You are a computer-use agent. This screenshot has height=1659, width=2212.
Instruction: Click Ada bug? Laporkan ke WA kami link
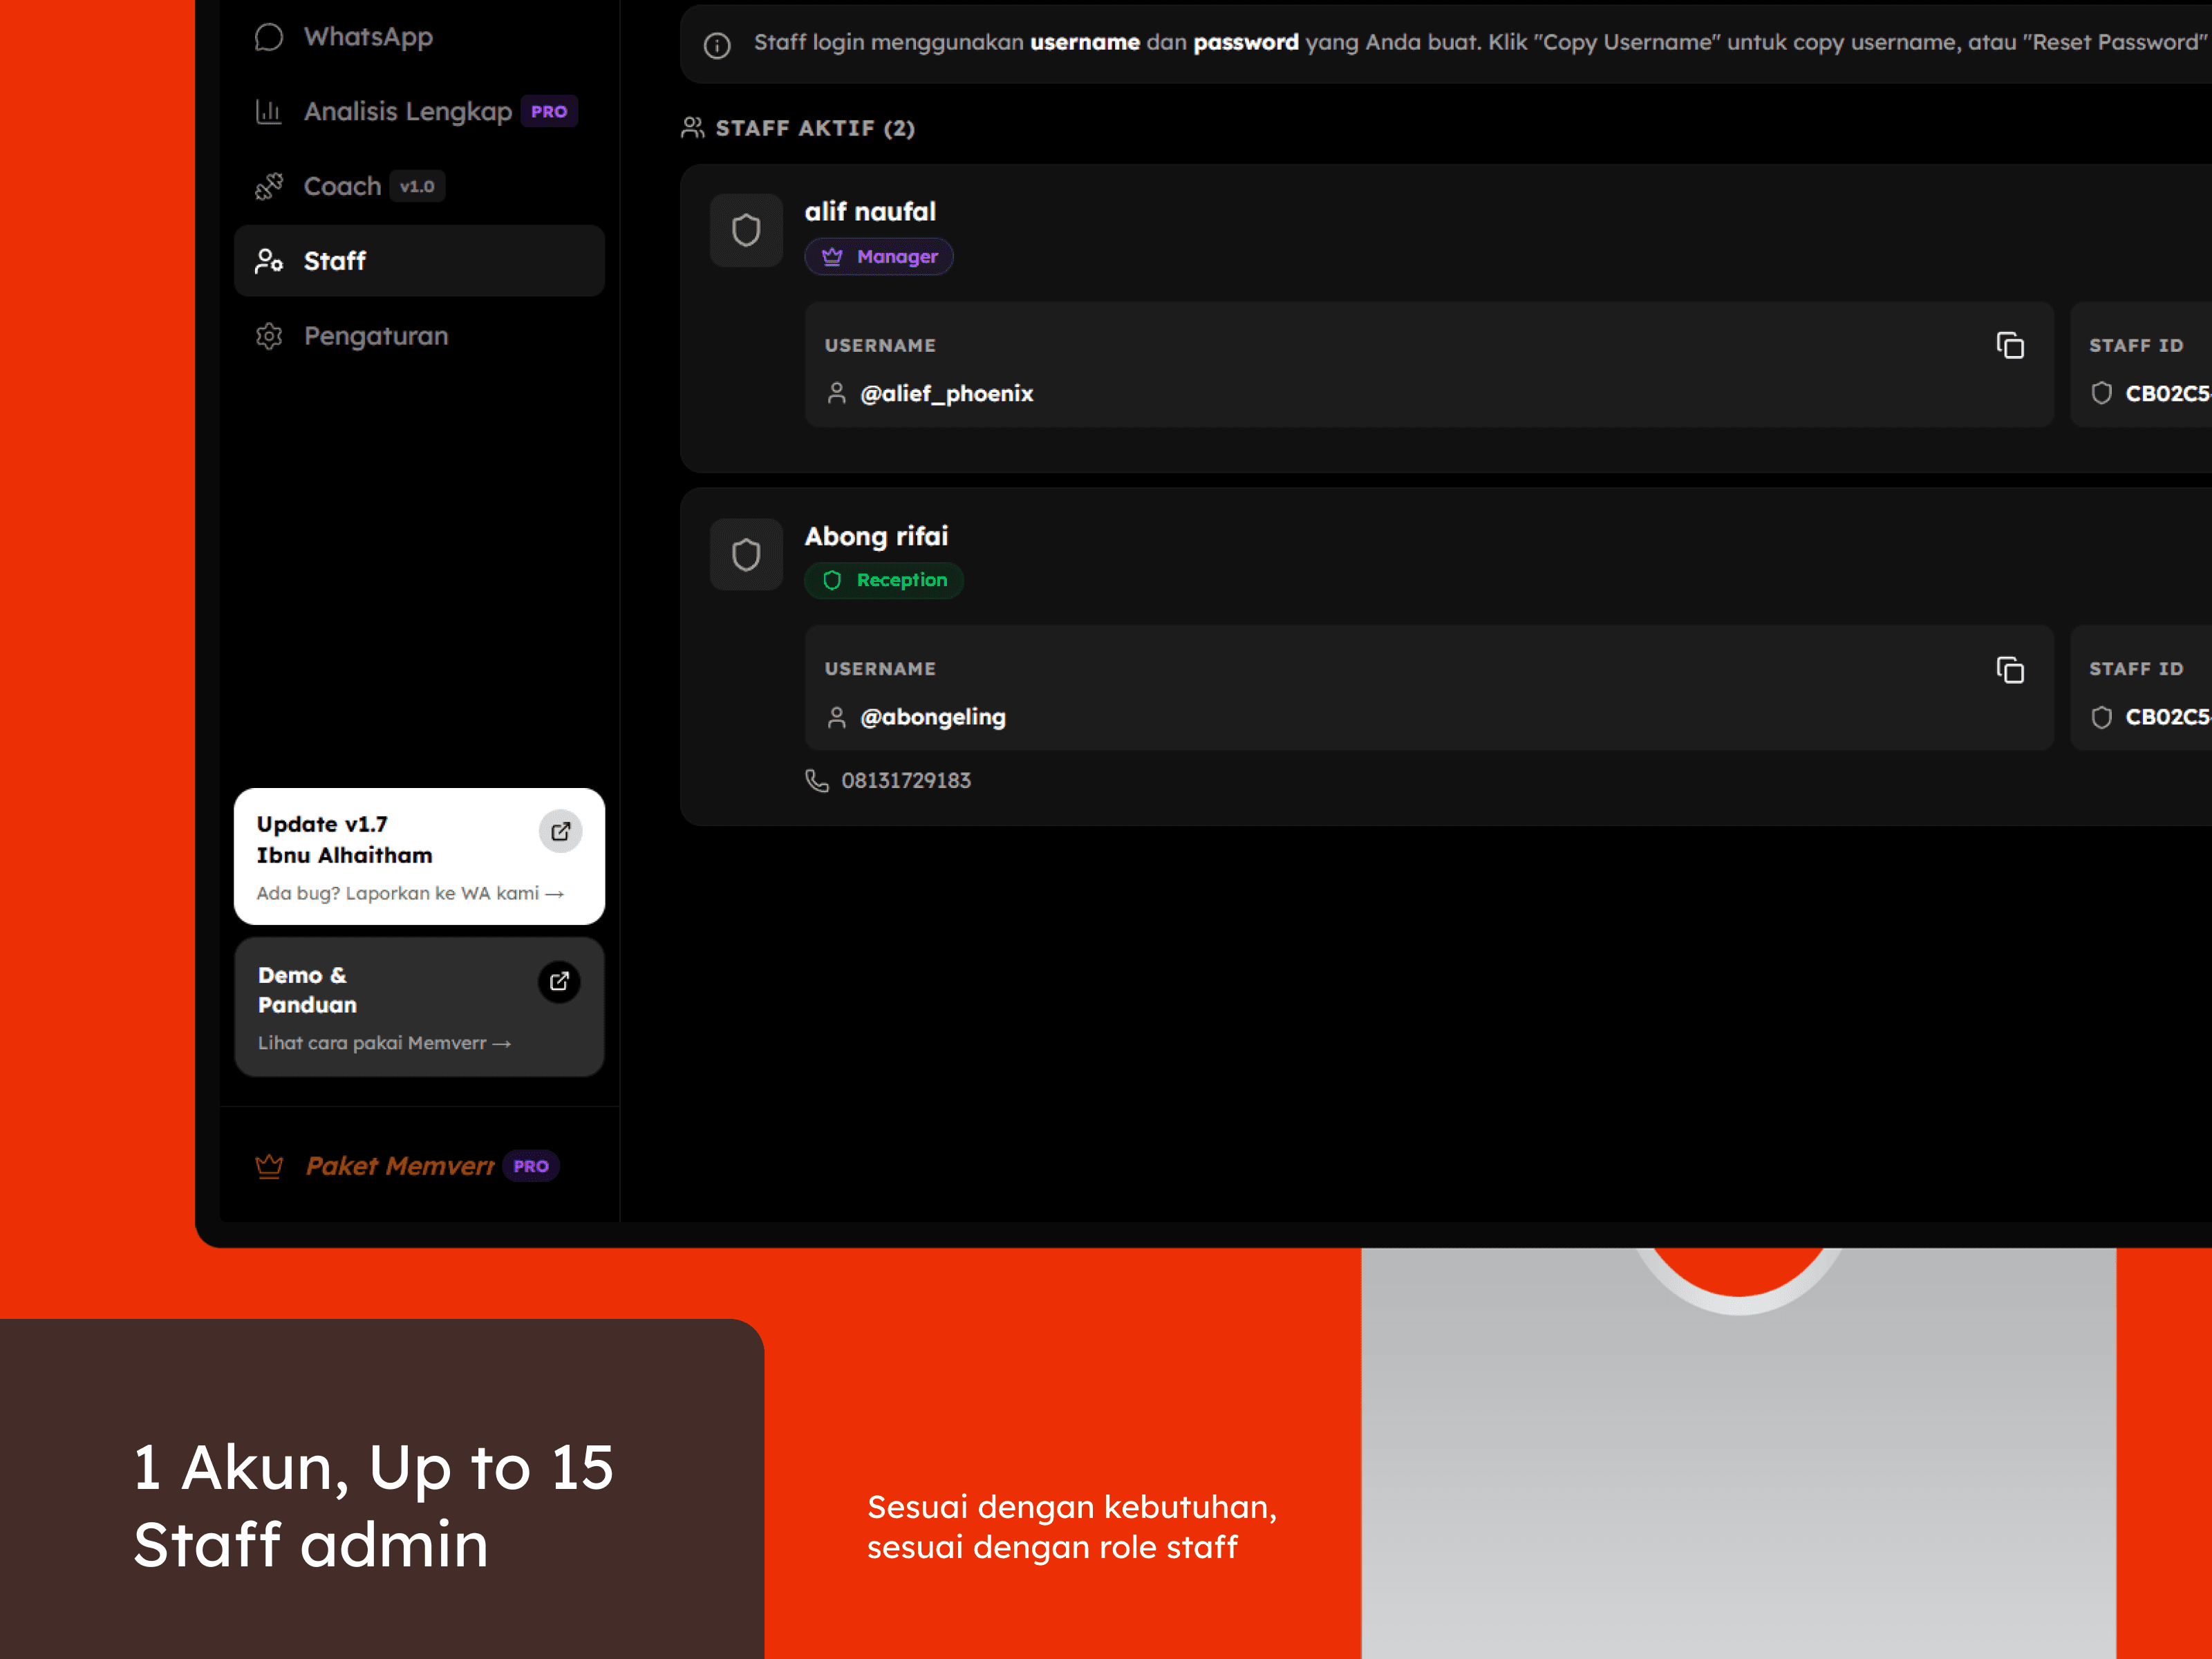pyautogui.click(x=410, y=893)
